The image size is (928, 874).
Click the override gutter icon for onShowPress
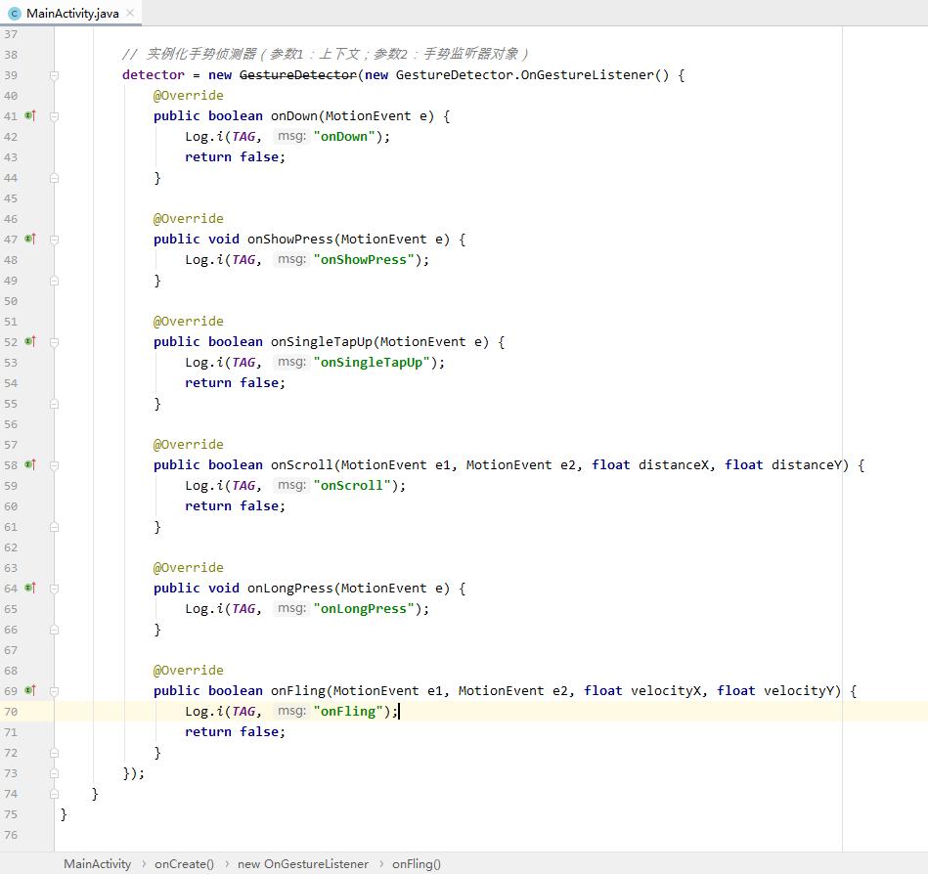tap(30, 240)
